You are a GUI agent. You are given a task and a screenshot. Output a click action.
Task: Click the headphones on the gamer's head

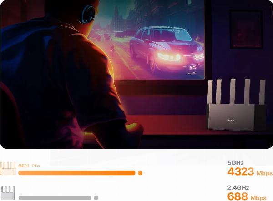coord(88,14)
